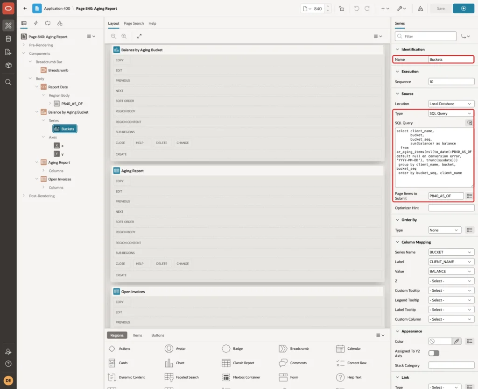
Task: Undo the last change
Action: pos(356,8)
